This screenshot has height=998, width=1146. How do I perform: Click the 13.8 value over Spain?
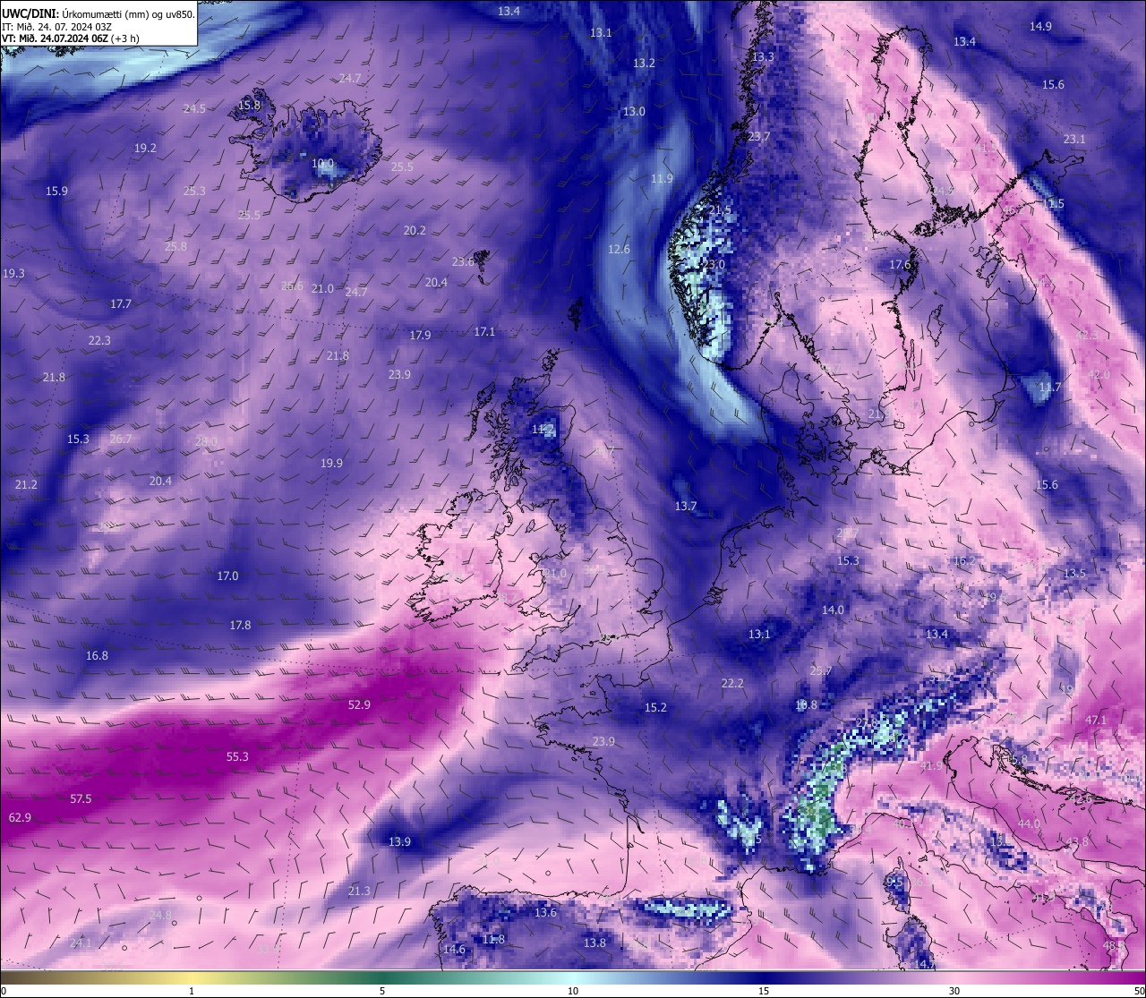tap(594, 943)
